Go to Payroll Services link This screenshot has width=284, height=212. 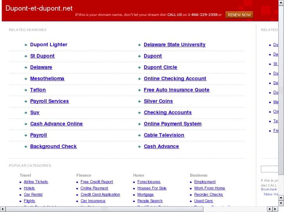(x=50, y=101)
